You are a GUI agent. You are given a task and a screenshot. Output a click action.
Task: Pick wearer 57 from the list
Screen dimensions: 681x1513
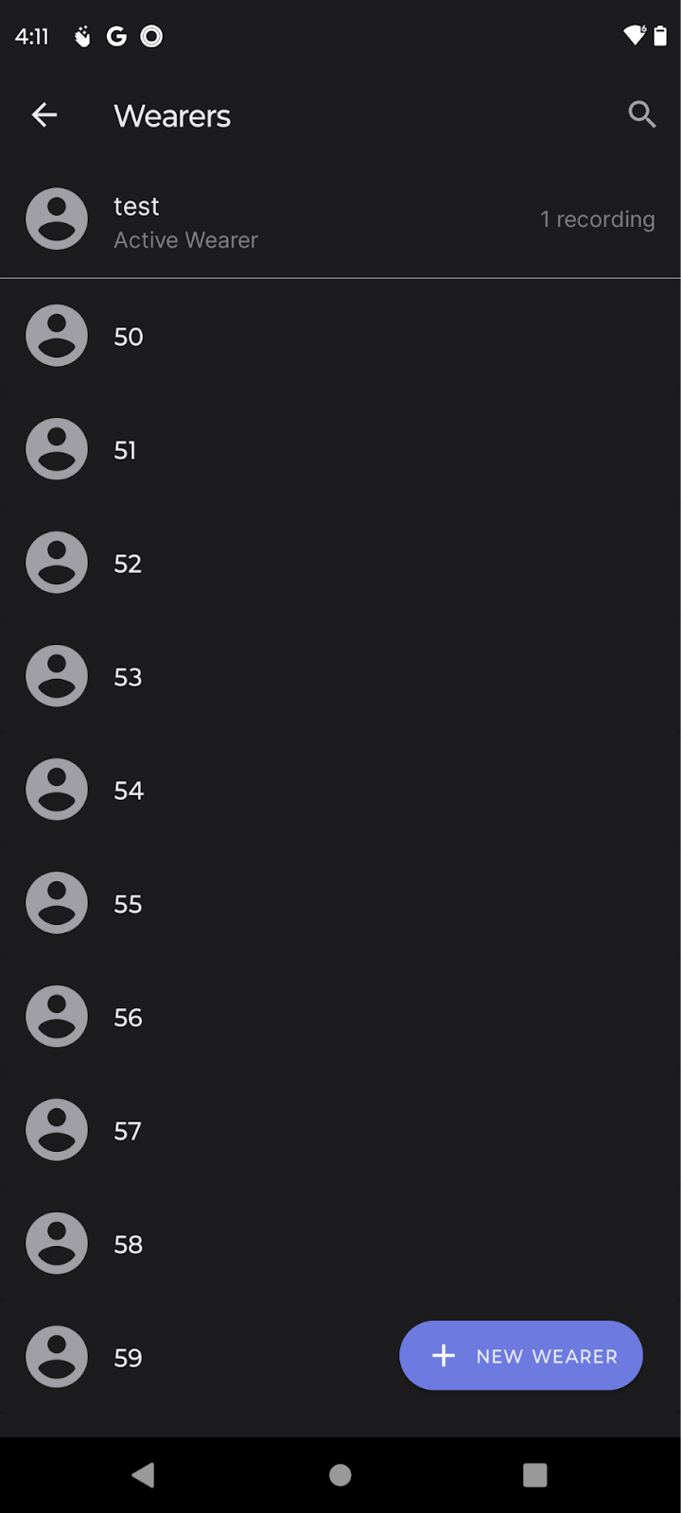click(340, 1130)
